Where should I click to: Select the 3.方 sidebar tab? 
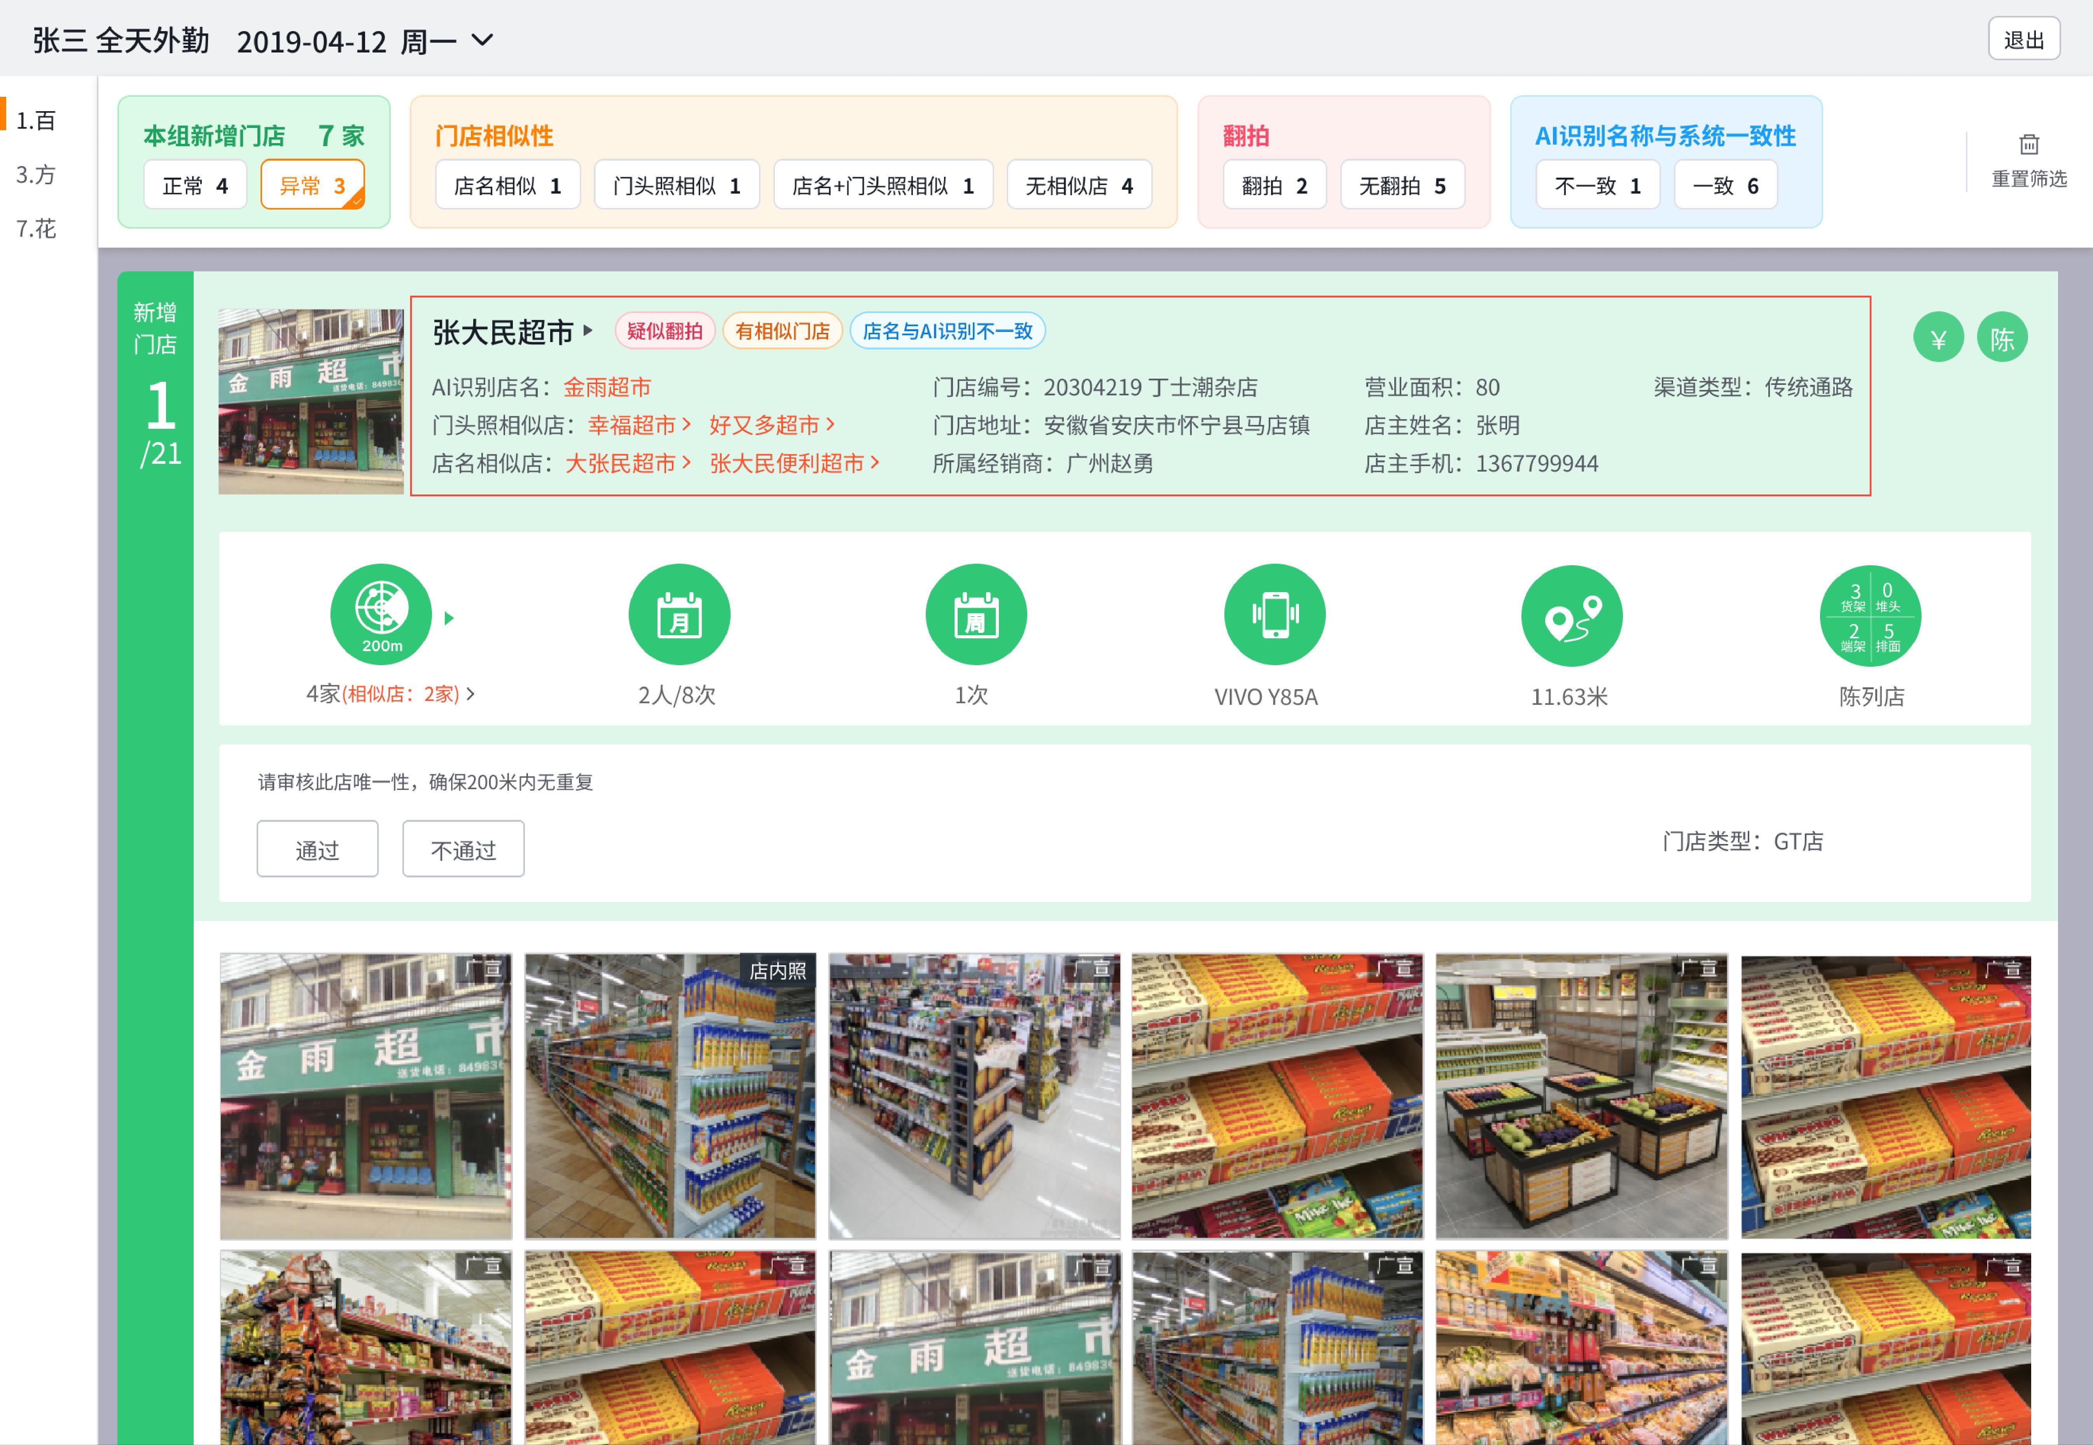tap(36, 174)
